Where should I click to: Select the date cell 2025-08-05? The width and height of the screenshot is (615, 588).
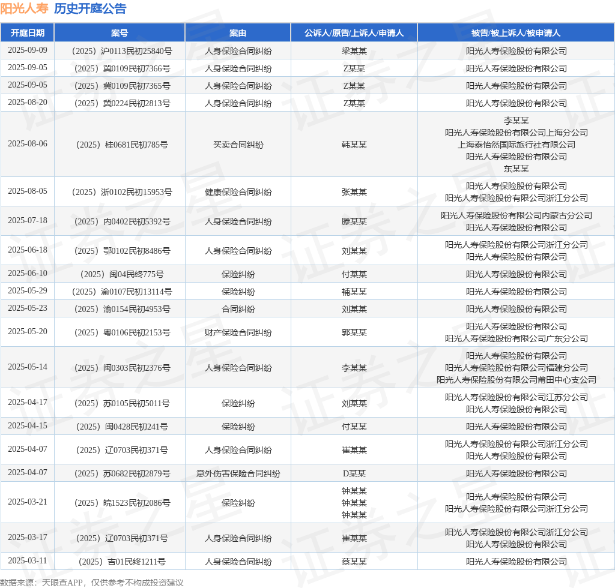click(x=28, y=191)
